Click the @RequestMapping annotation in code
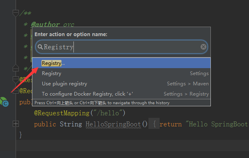 pos(62,113)
